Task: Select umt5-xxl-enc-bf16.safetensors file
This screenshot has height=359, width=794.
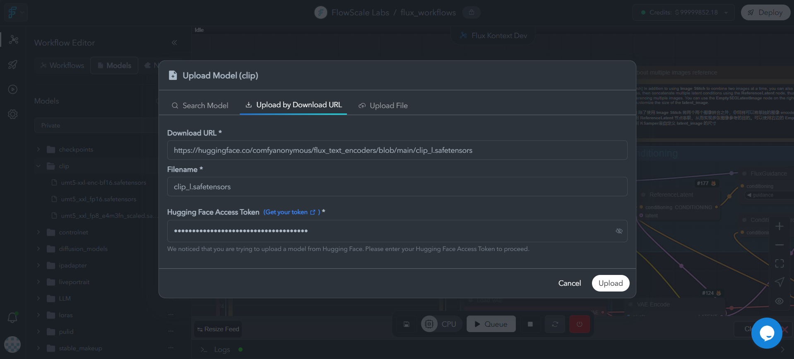Action: pyautogui.click(x=103, y=183)
